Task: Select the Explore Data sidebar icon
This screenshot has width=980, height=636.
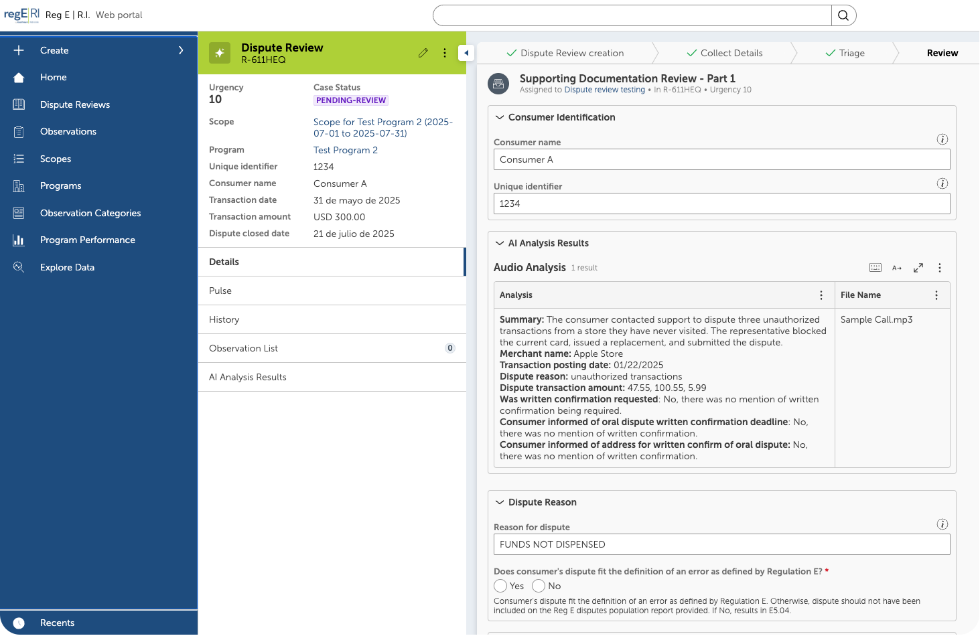Action: (18, 267)
